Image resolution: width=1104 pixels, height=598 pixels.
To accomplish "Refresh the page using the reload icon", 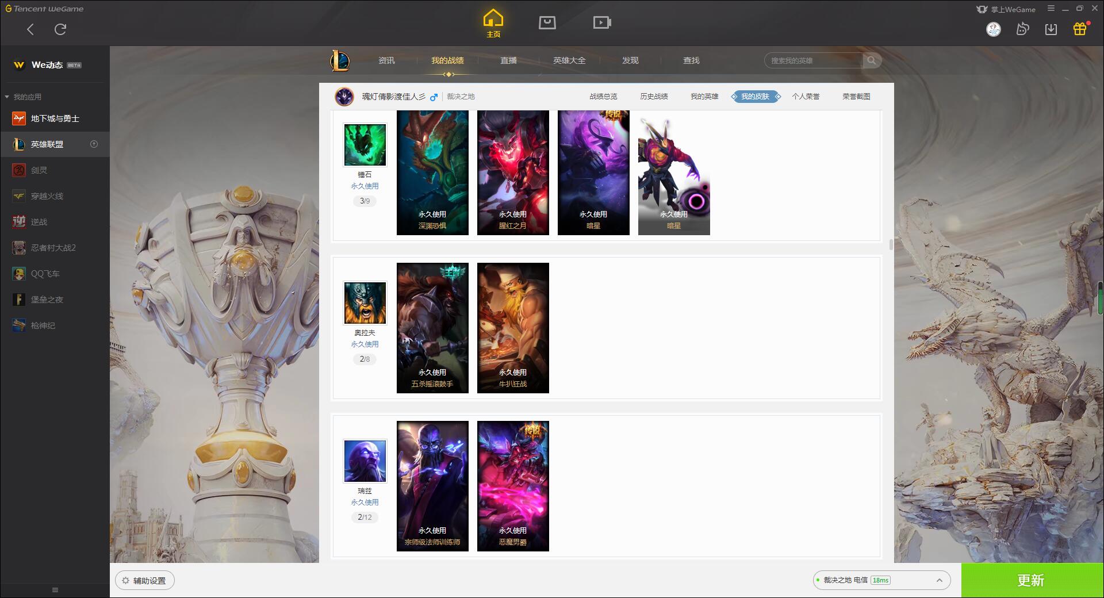I will pyautogui.click(x=60, y=29).
